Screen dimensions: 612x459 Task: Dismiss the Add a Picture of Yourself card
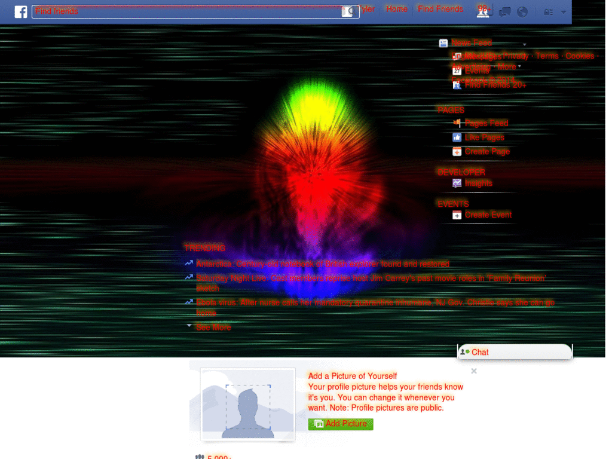pyautogui.click(x=474, y=371)
